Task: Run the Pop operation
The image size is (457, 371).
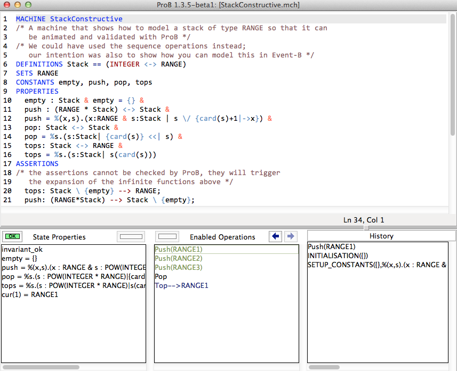Action: coord(161,277)
